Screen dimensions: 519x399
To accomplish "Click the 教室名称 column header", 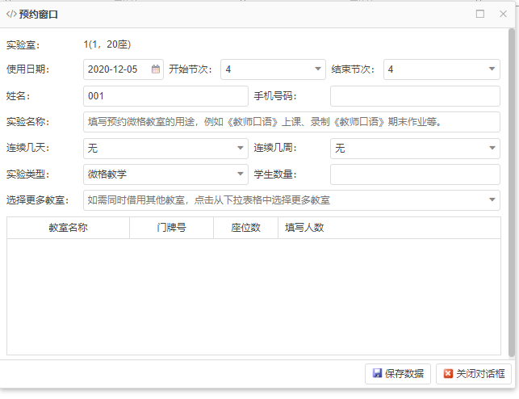I will [x=68, y=228].
